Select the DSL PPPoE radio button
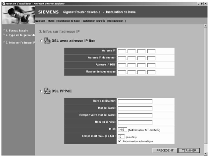208x156 pixels. pos(41,91)
